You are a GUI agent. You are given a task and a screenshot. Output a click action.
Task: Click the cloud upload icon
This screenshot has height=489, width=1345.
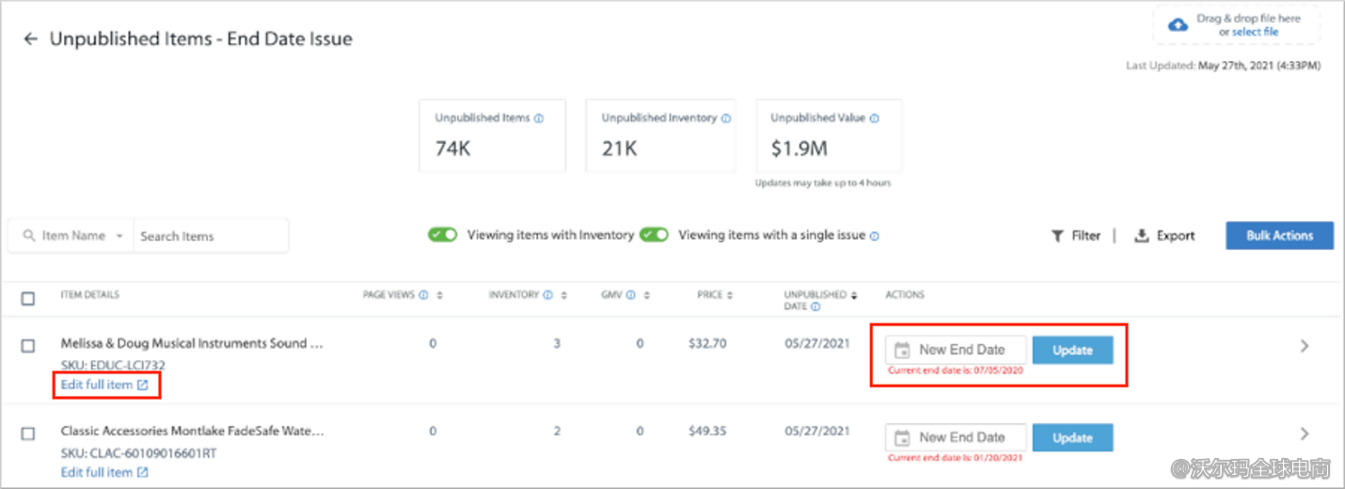click(1178, 25)
